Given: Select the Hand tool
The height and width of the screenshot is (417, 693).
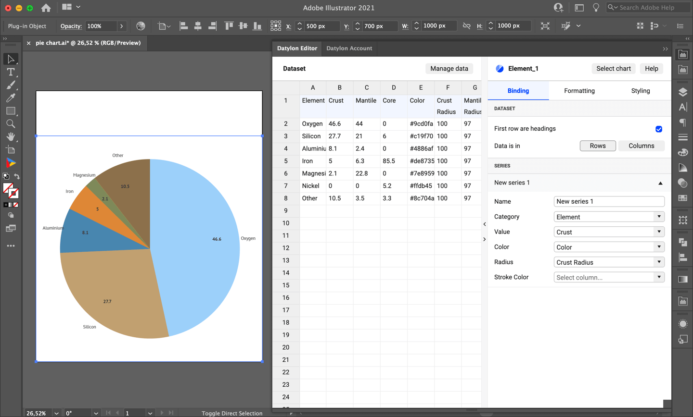Looking at the screenshot, I should pyautogui.click(x=11, y=137).
